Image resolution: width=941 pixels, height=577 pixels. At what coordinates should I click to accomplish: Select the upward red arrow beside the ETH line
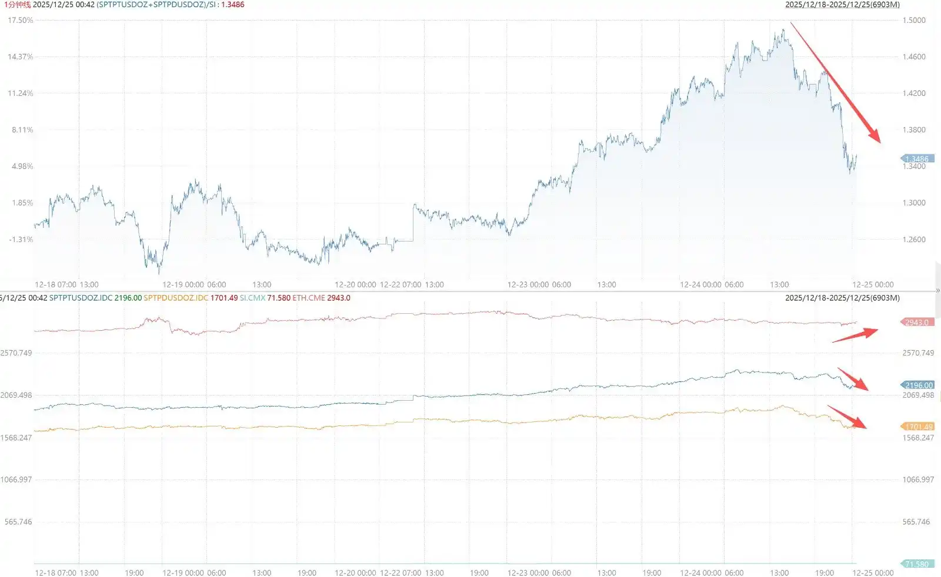coord(855,335)
